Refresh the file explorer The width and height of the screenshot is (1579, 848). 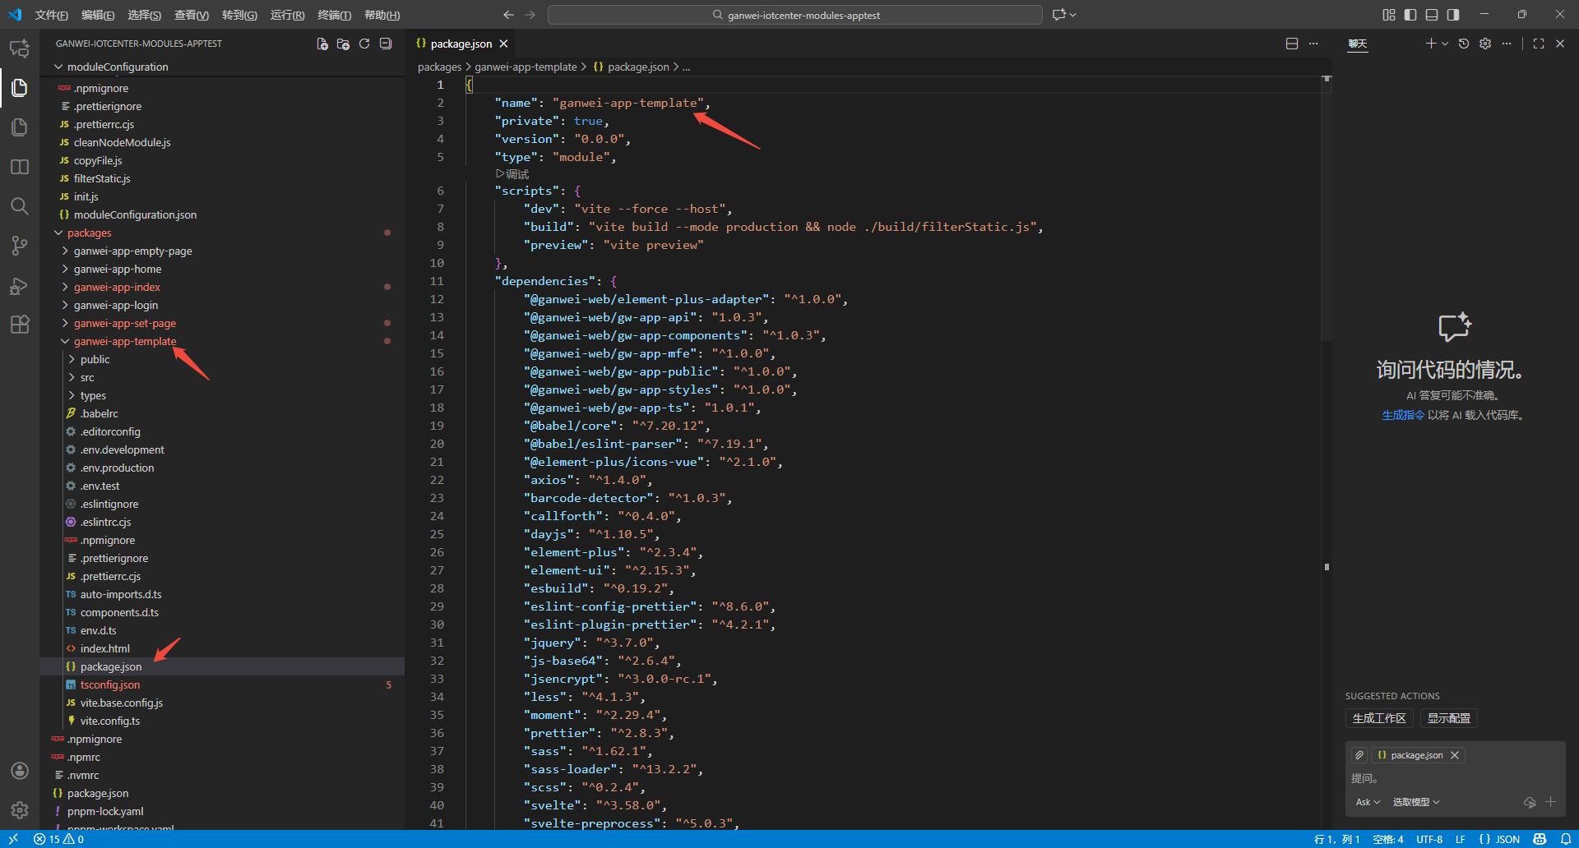(364, 44)
